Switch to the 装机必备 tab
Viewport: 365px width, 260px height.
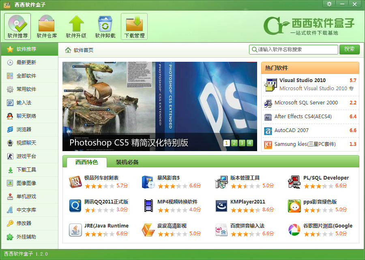point(127,162)
